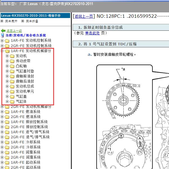Click the folder icon next to 发动机
This screenshot has height=169, width=169.
[x=12, y=56]
